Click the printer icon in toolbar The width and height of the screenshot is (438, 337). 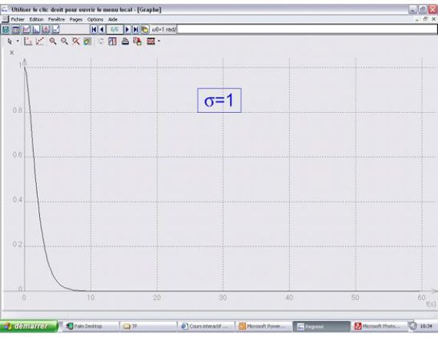pyautogui.click(x=124, y=41)
